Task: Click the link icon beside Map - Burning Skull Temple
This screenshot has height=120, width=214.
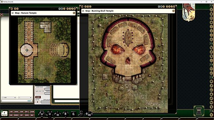Action: point(83,11)
